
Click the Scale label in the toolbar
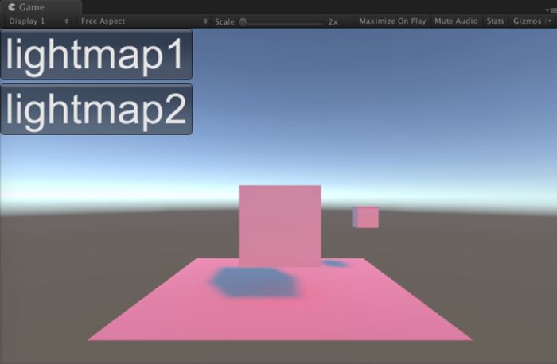tap(224, 21)
